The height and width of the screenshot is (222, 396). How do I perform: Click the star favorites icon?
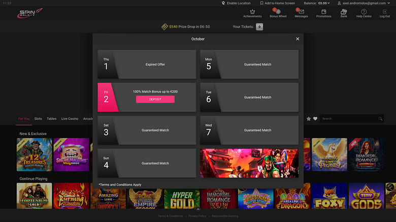coord(309,119)
